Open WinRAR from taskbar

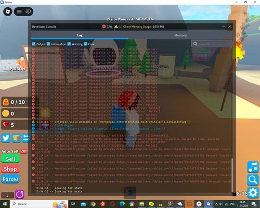171,204
